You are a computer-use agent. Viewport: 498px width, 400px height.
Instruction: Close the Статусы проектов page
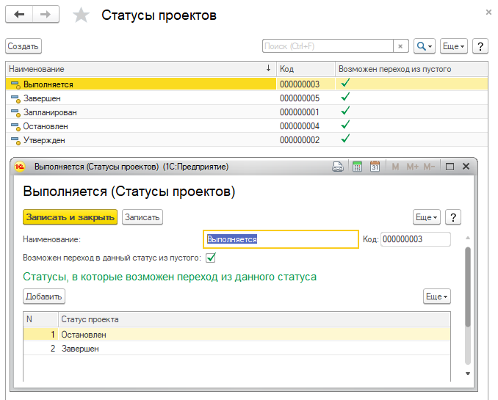tap(488, 12)
